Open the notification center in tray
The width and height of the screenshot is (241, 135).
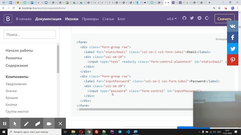click(x=236, y=132)
